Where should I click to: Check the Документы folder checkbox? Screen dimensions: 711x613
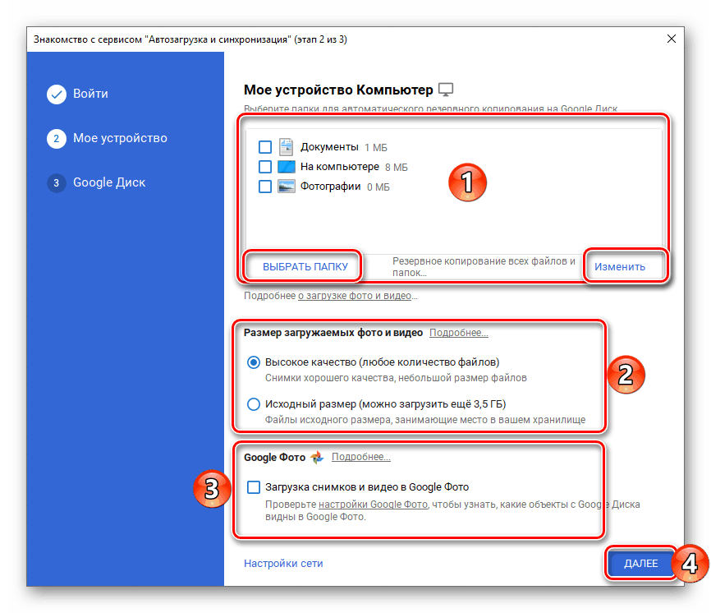pos(265,147)
